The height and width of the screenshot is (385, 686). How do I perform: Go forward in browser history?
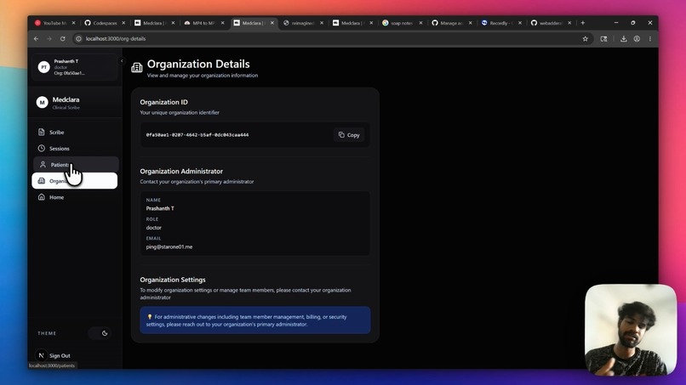coord(49,39)
